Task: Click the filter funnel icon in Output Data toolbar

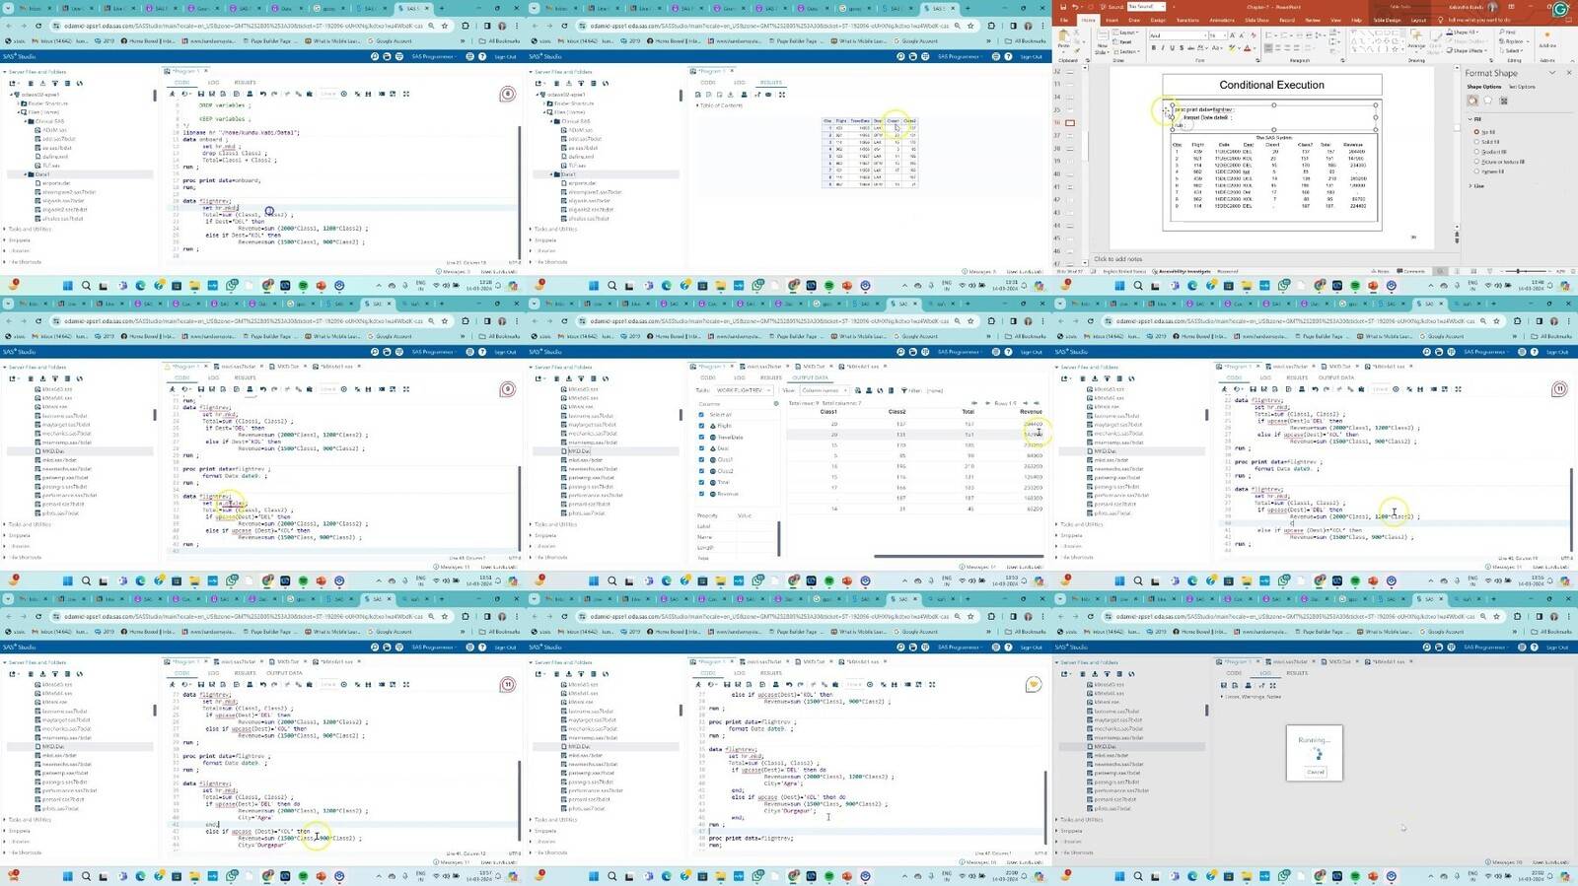Action: coord(903,390)
